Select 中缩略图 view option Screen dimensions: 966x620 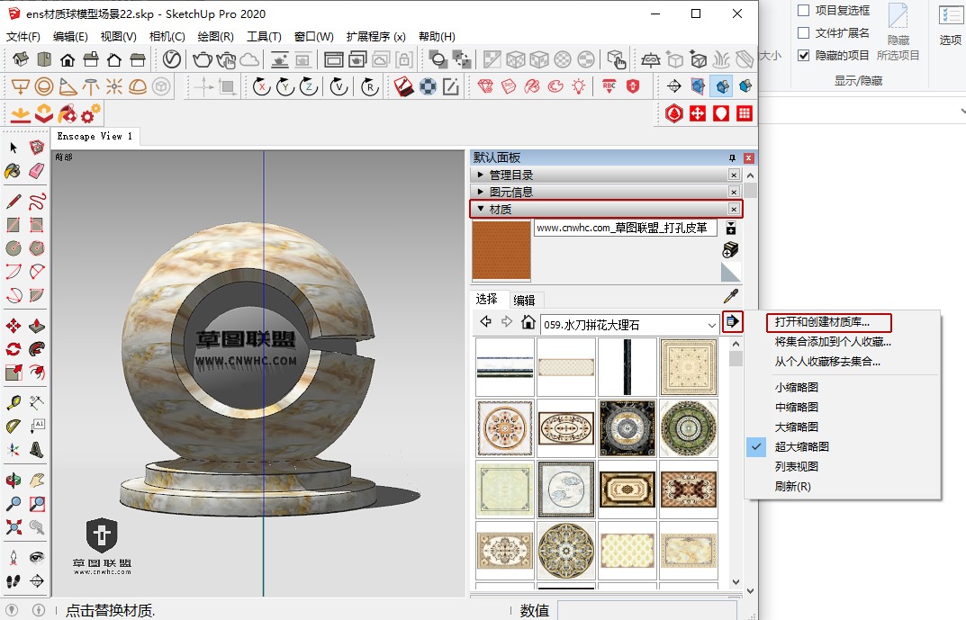point(797,407)
